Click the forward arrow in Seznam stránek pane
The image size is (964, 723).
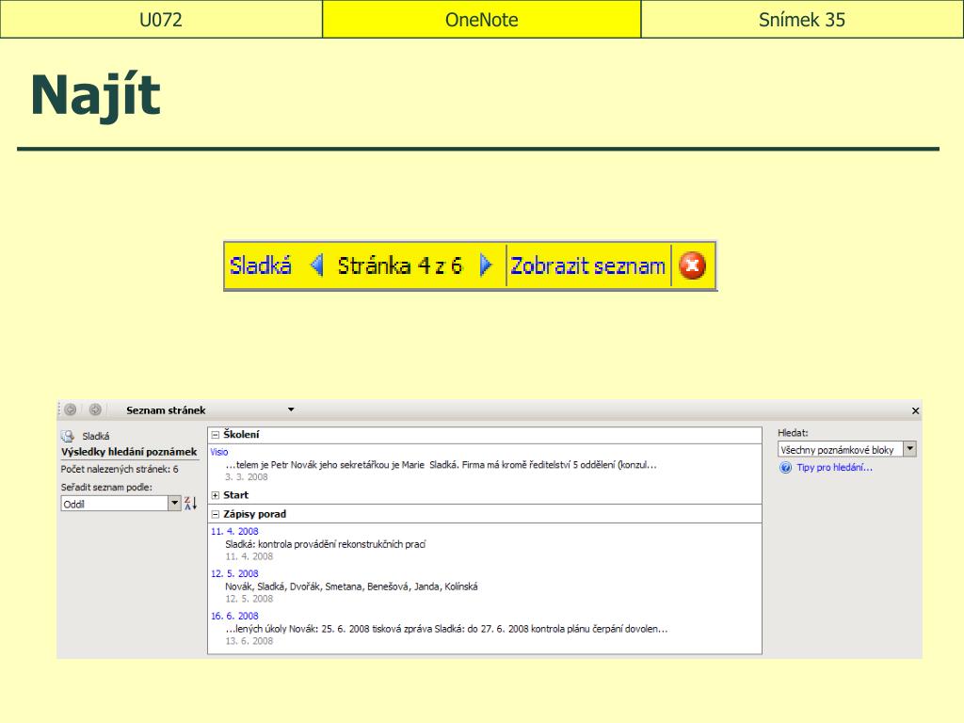point(95,410)
